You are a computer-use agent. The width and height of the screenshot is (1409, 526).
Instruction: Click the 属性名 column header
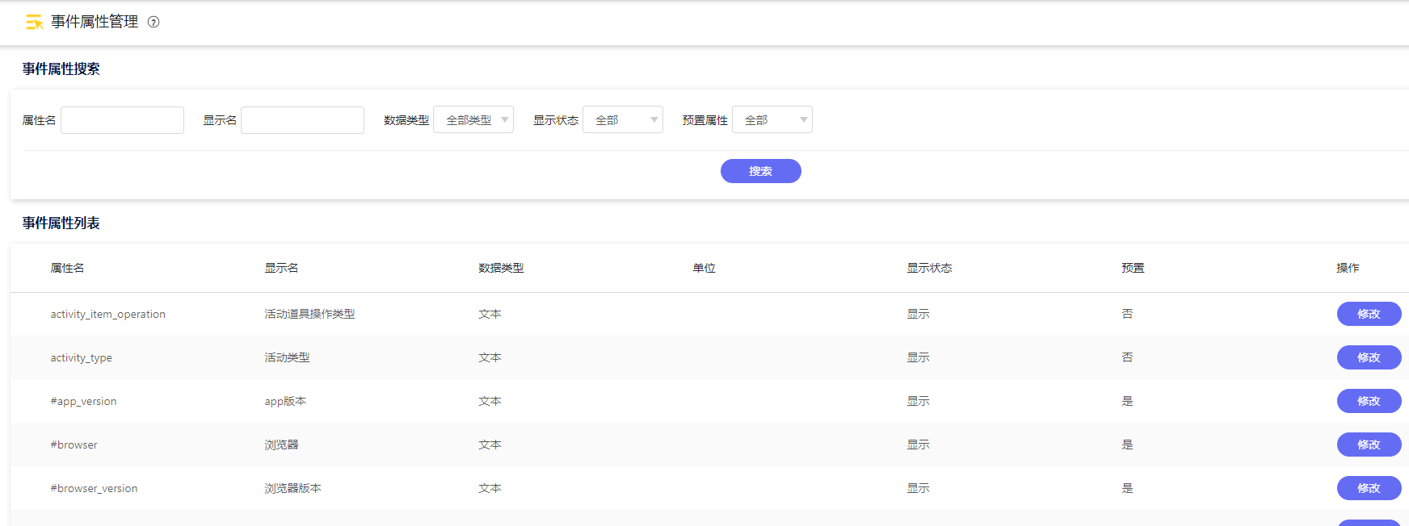tap(67, 268)
